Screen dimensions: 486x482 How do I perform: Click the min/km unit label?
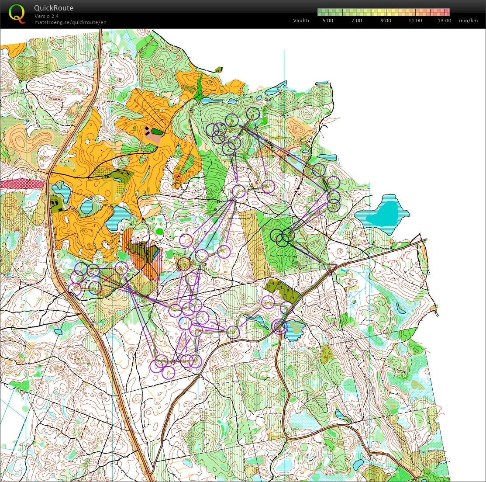coord(468,21)
